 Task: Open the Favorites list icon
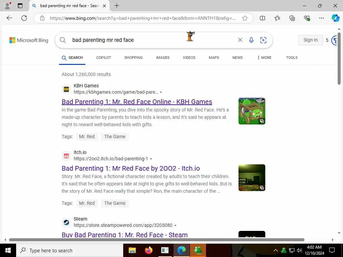click(277, 18)
